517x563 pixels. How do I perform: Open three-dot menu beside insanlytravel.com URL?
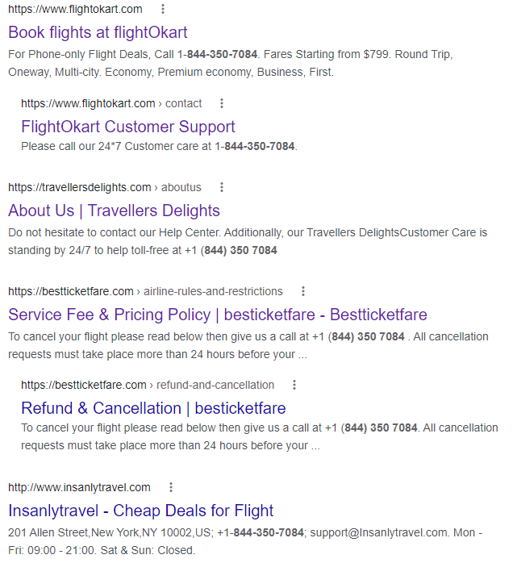click(x=171, y=487)
